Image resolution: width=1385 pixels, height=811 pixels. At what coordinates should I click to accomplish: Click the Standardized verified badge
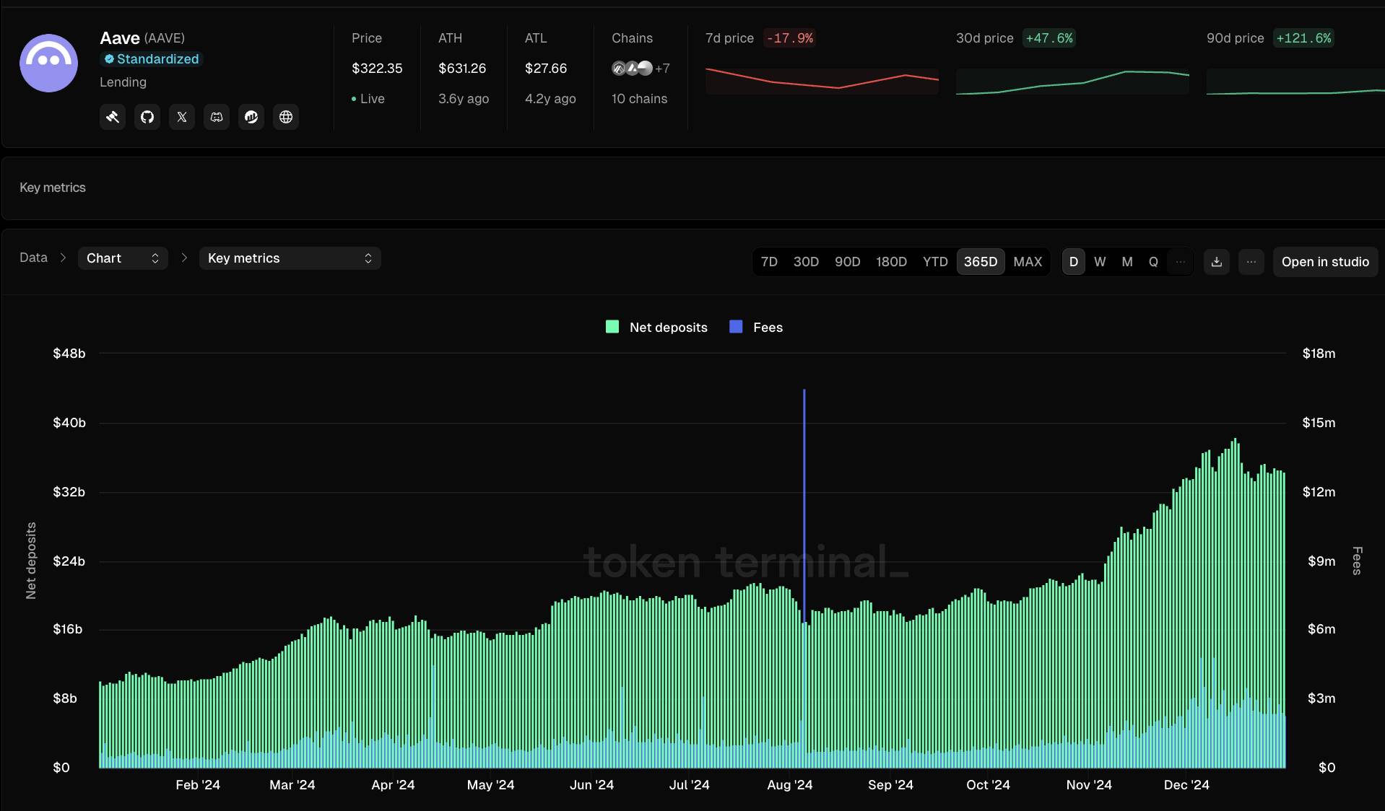tap(152, 59)
